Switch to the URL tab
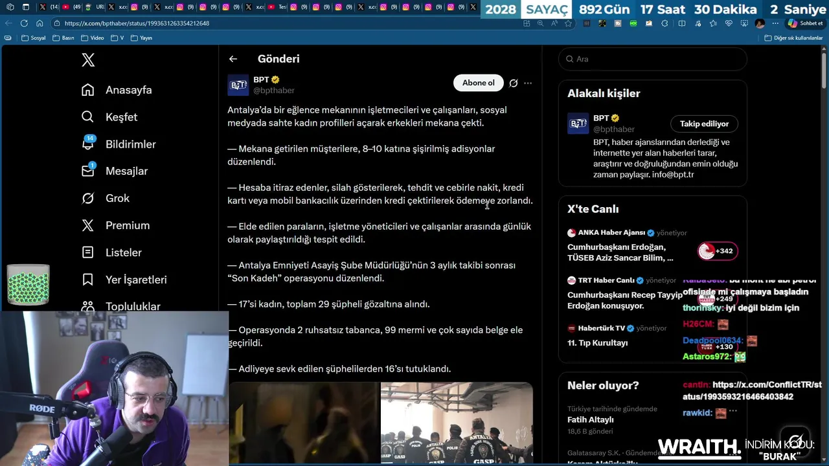The height and width of the screenshot is (466, 829). click(x=95, y=7)
